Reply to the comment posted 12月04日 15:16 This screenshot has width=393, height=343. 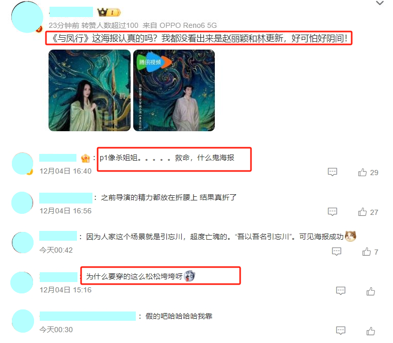(340, 291)
